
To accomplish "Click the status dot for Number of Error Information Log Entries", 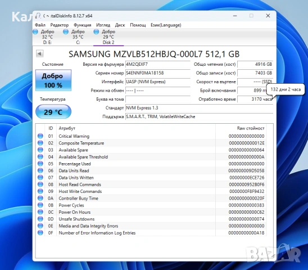I will coord(40,233).
